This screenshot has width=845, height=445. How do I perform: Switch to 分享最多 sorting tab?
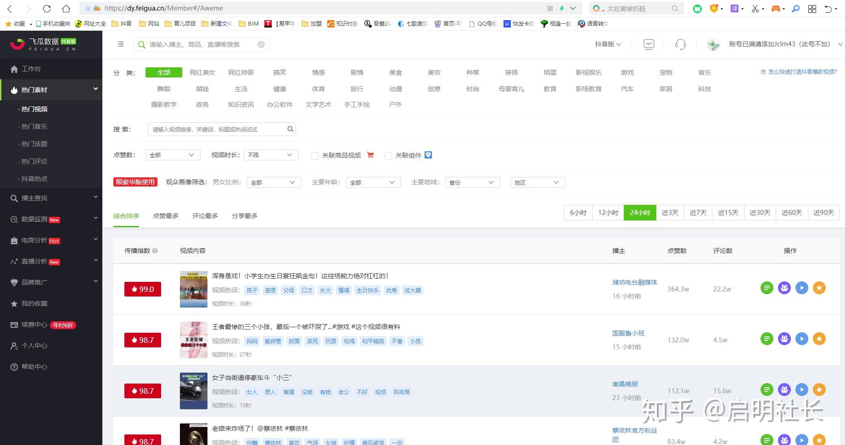point(245,216)
